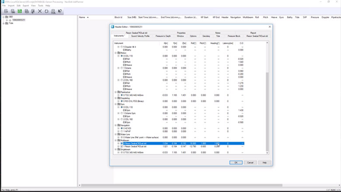This screenshot has width=341, height=192.
Task: Click the first database toolbar icon
Action: pos(6,11)
